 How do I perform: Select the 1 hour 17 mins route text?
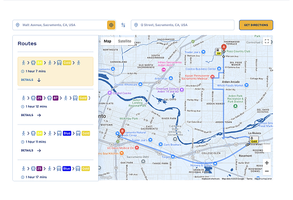(36, 177)
